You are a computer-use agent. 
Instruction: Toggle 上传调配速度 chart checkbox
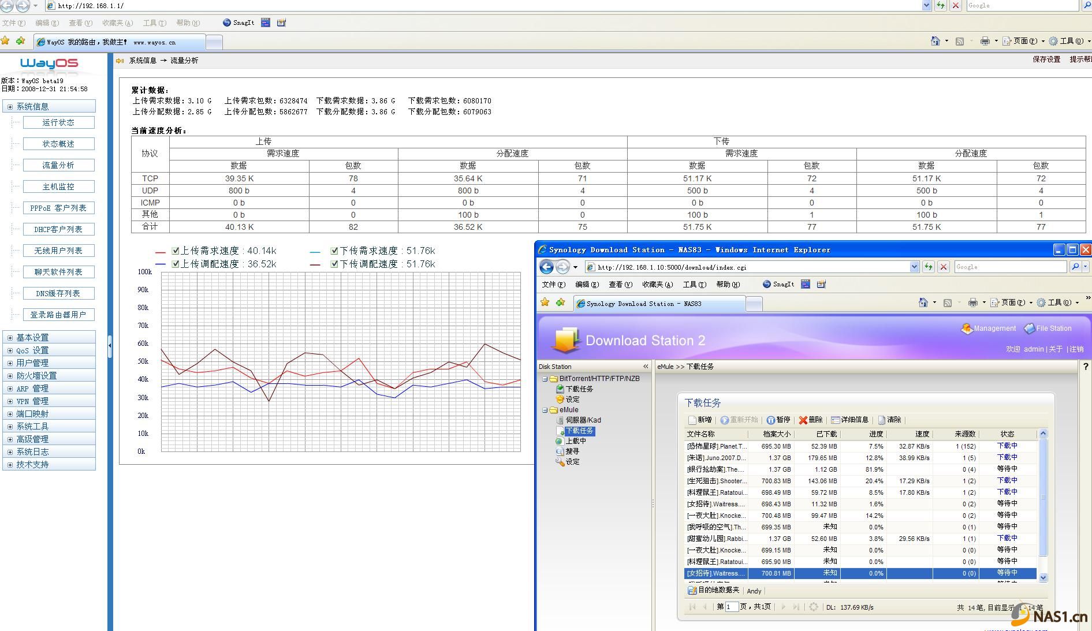pyautogui.click(x=175, y=264)
